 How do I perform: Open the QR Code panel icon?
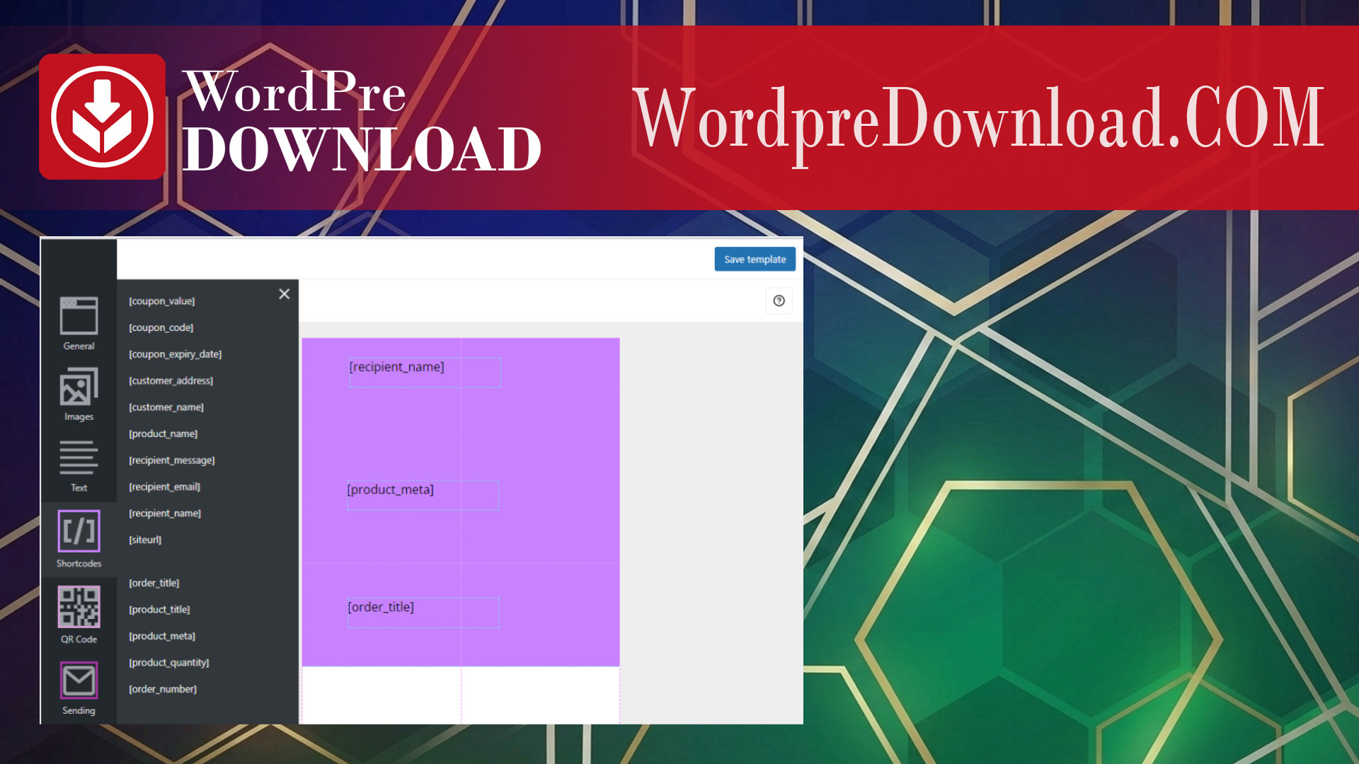(x=79, y=606)
